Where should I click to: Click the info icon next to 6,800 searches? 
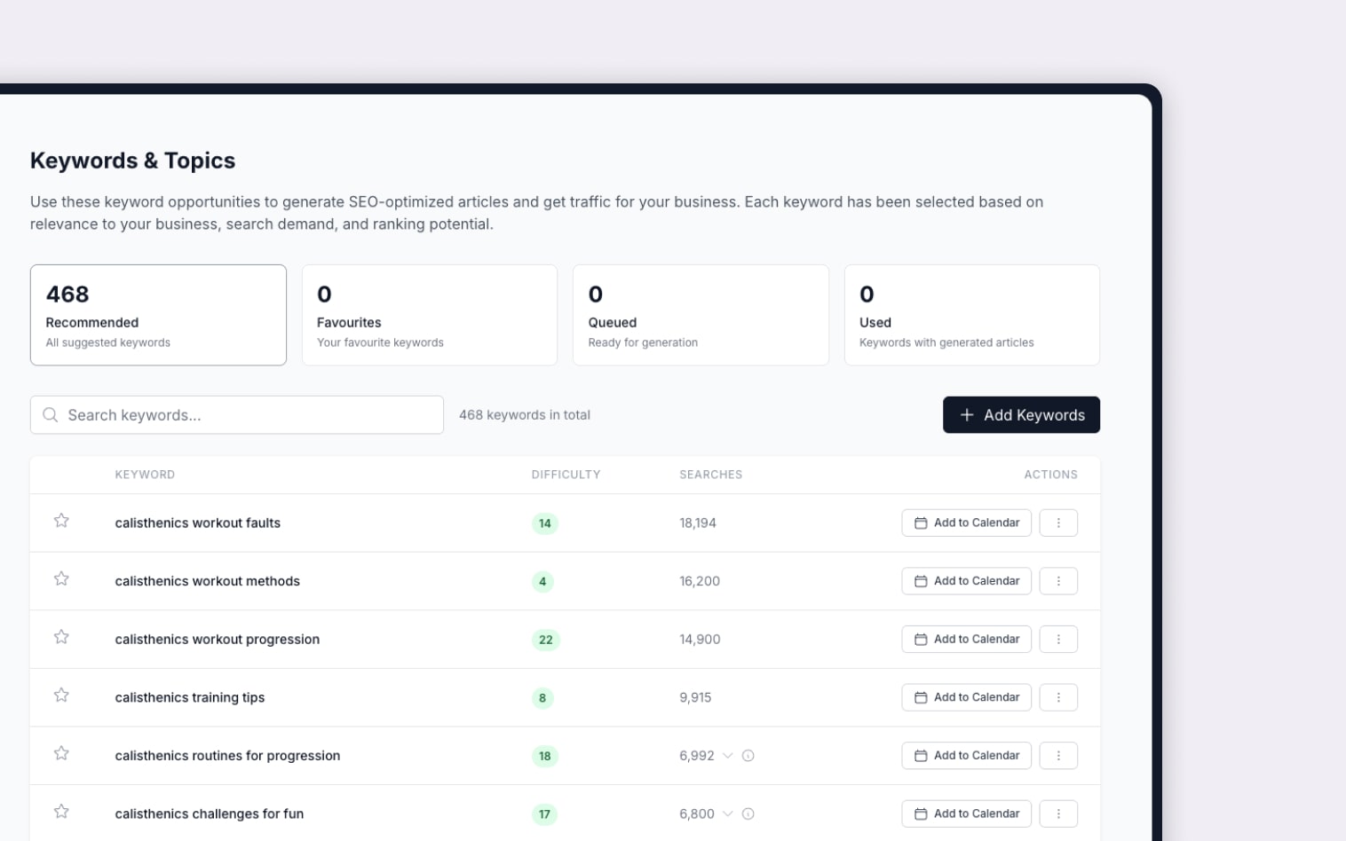[x=748, y=813]
